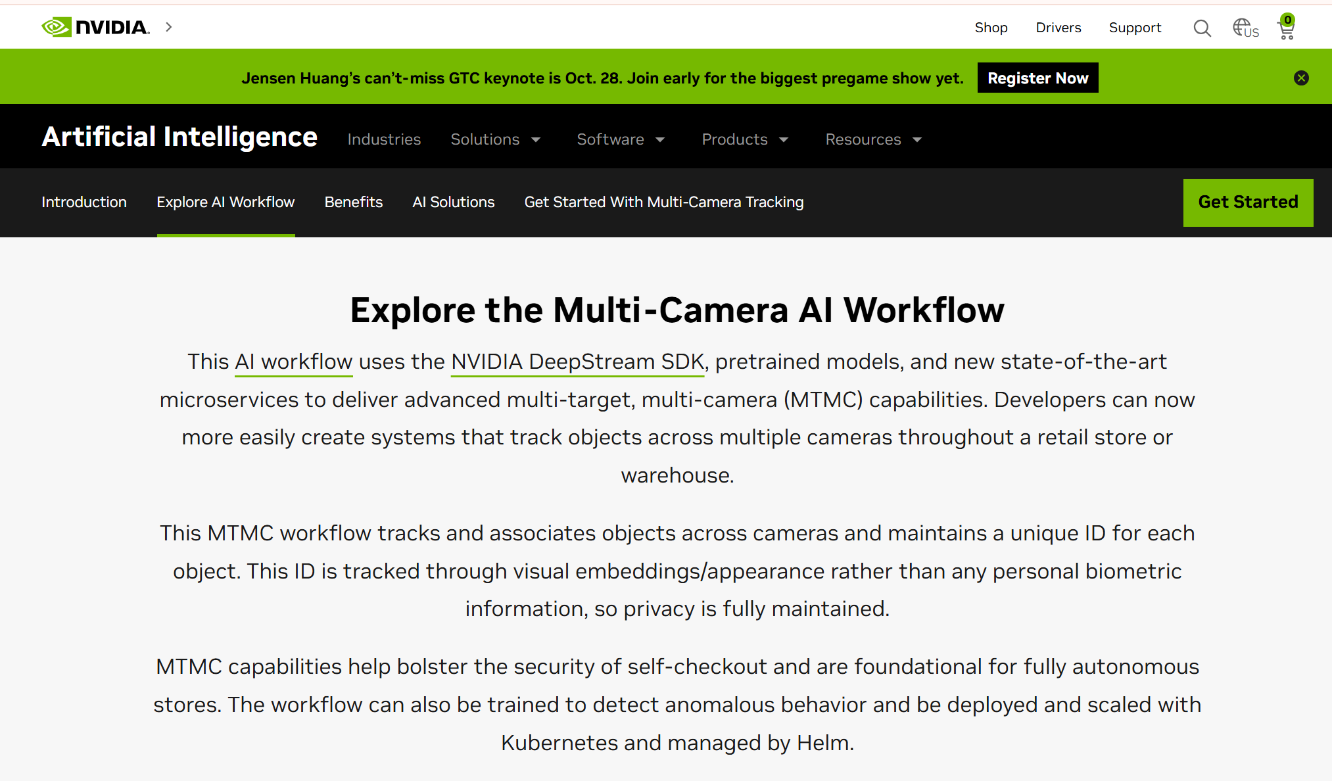Follow the NVIDIA DeepStream SDK link
1332x781 pixels.
point(577,362)
